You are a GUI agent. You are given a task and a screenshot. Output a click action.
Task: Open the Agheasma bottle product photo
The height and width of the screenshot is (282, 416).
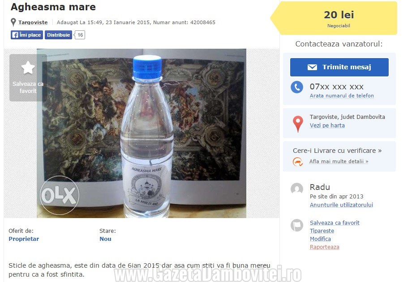click(142, 133)
